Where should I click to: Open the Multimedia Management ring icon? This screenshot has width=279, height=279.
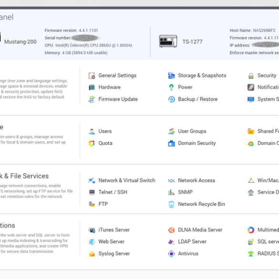[x=251, y=230]
